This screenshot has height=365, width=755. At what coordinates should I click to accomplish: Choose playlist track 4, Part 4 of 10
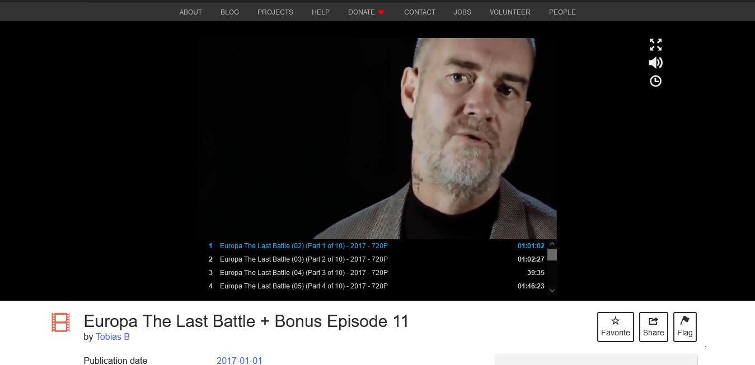376,286
